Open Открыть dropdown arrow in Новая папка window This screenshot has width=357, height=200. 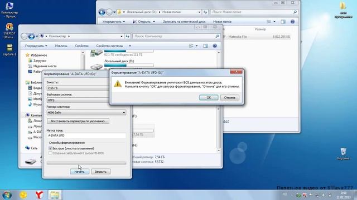[154, 22]
